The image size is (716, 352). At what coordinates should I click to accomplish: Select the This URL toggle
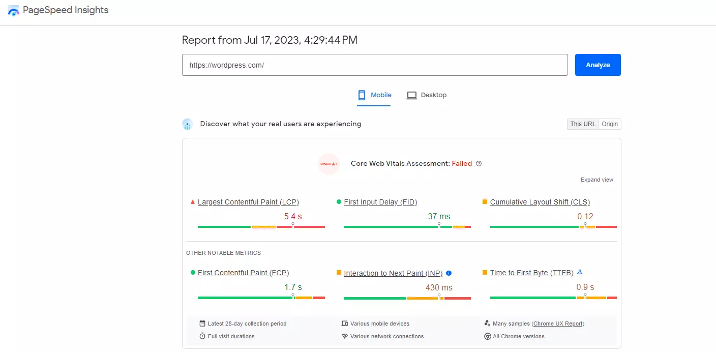tap(583, 124)
